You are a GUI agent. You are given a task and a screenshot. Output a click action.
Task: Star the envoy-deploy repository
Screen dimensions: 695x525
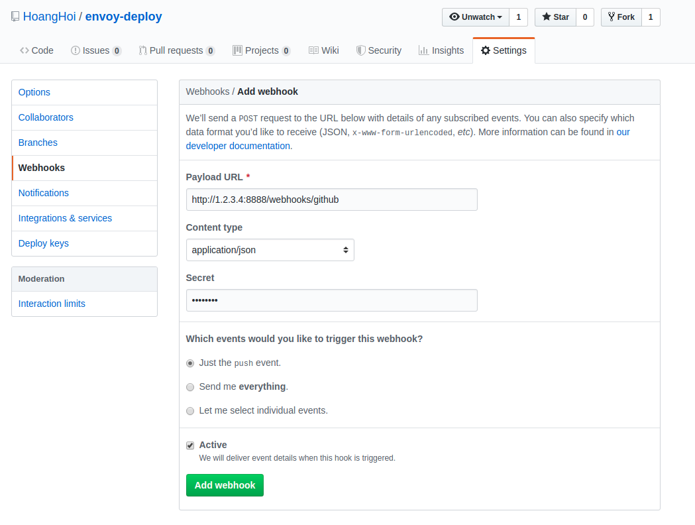pyautogui.click(x=555, y=17)
